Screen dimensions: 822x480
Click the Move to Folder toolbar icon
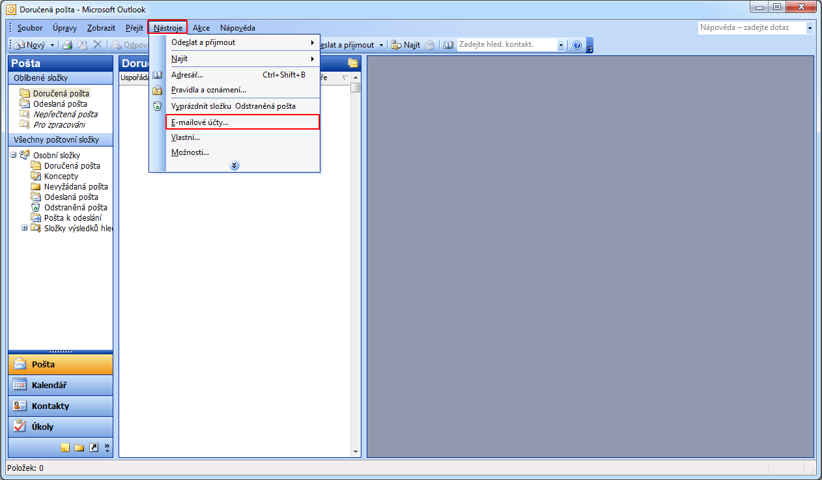click(83, 45)
